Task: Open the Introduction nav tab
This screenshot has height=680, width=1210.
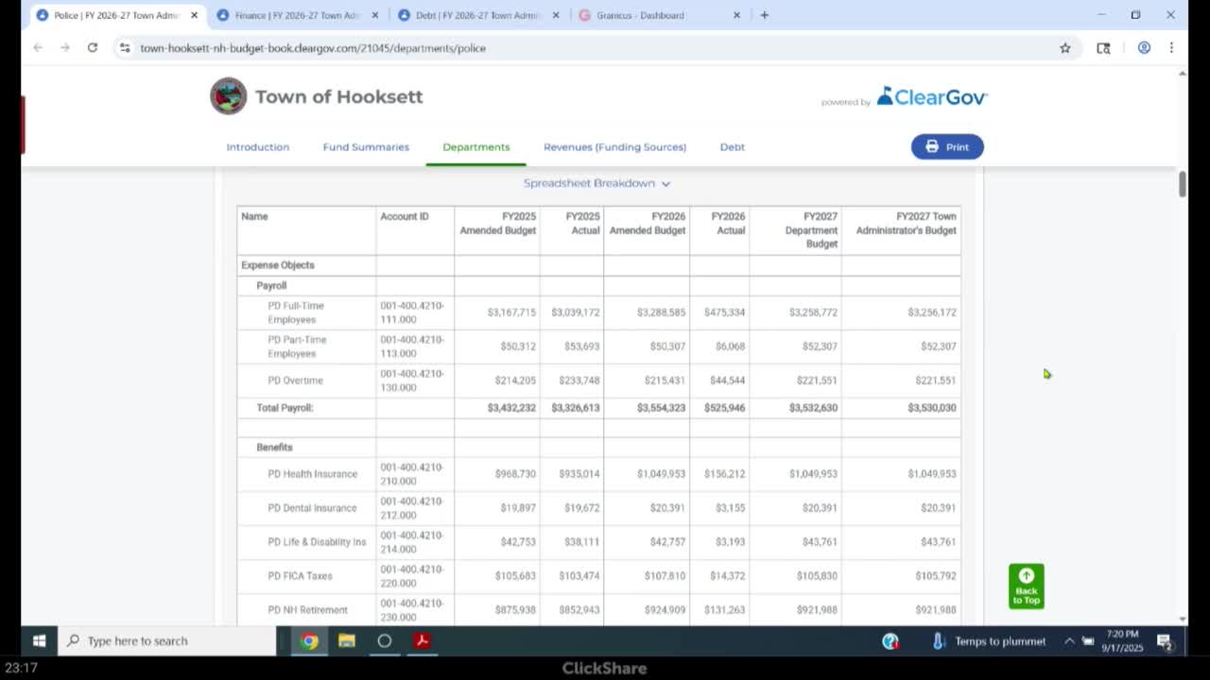Action: point(258,146)
